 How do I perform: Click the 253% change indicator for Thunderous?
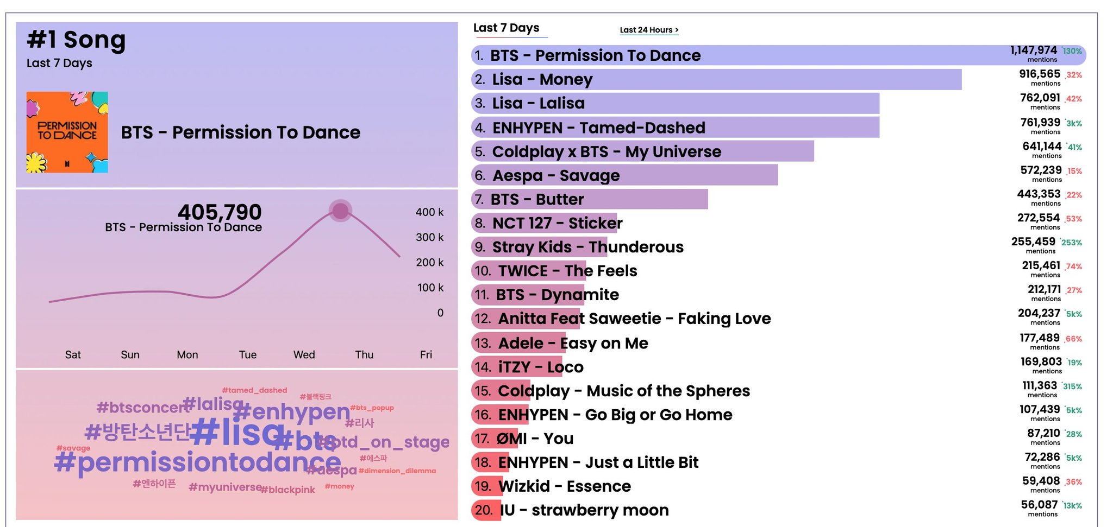click(x=1071, y=243)
